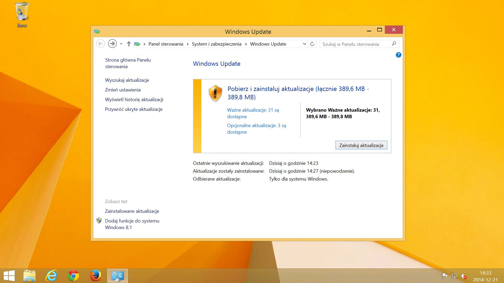
Task: Expand the address bar history dropdown
Action: click(304, 44)
